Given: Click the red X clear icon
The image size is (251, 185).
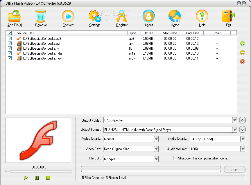Looking at the screenshot, I should [x=243, y=62].
